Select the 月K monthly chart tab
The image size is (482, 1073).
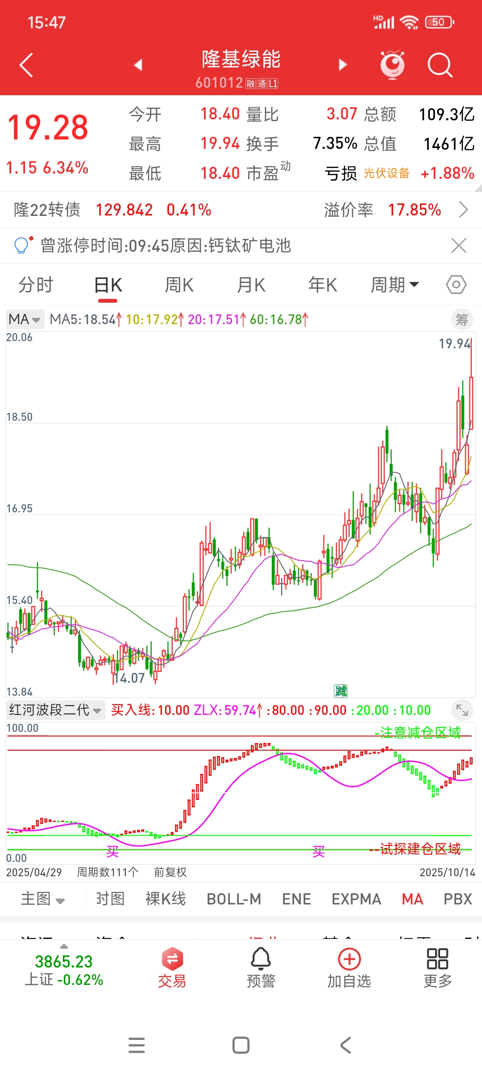click(251, 285)
